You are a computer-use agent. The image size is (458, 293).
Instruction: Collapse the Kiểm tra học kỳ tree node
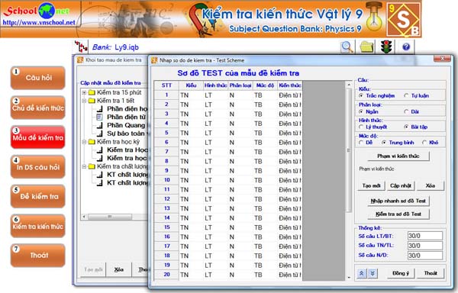click(x=84, y=142)
